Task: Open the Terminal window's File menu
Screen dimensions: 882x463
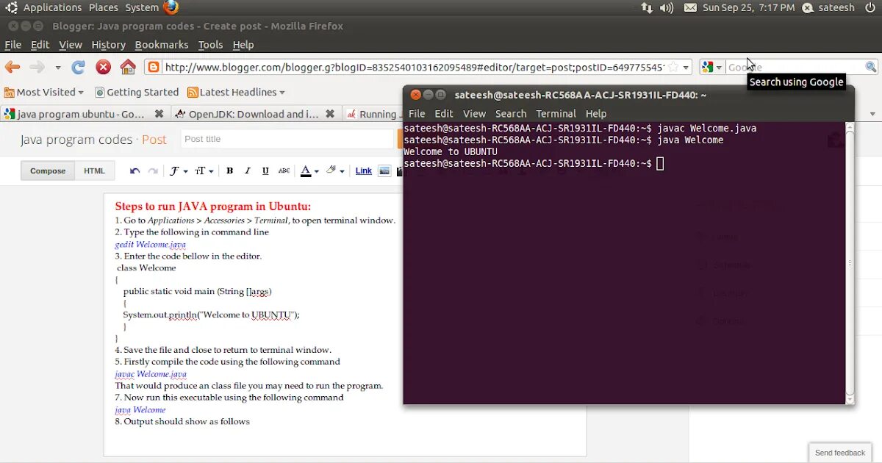Action: point(417,114)
